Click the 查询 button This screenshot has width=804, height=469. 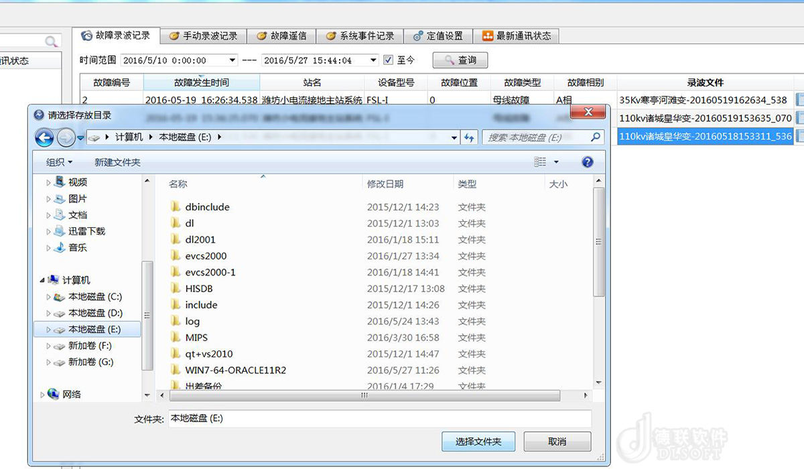click(x=460, y=60)
